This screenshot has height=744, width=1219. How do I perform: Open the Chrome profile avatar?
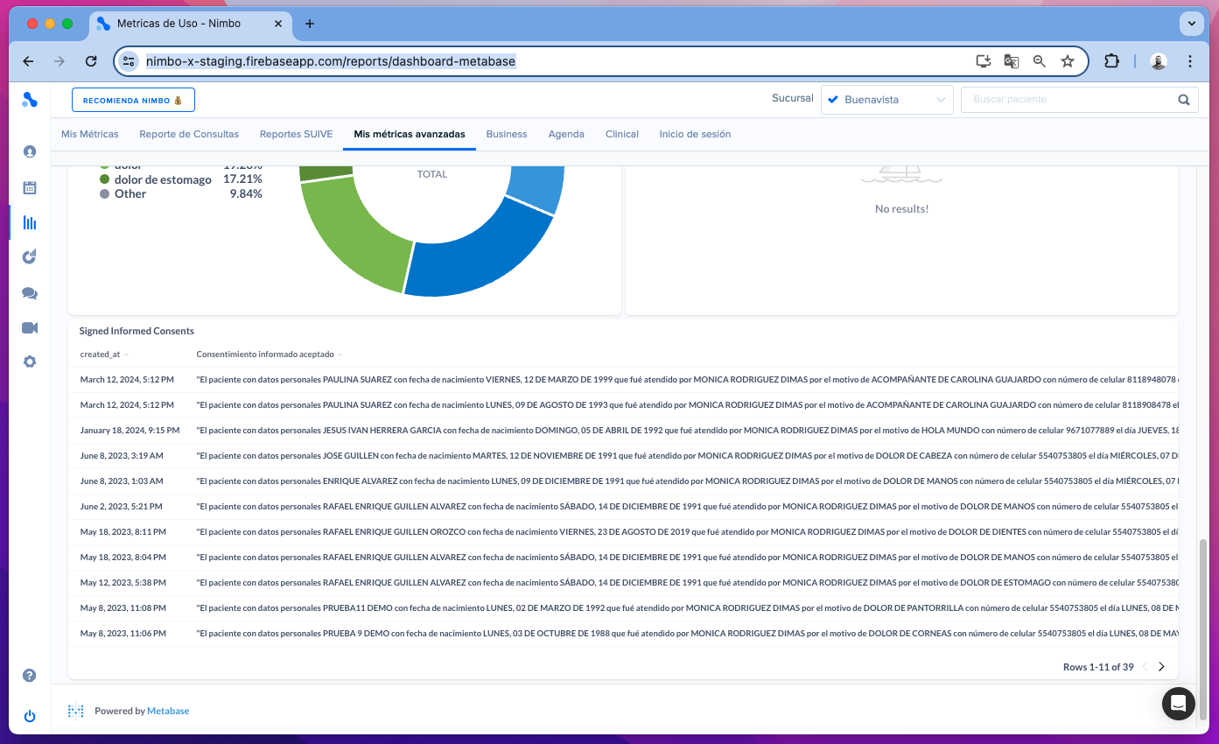click(1159, 61)
